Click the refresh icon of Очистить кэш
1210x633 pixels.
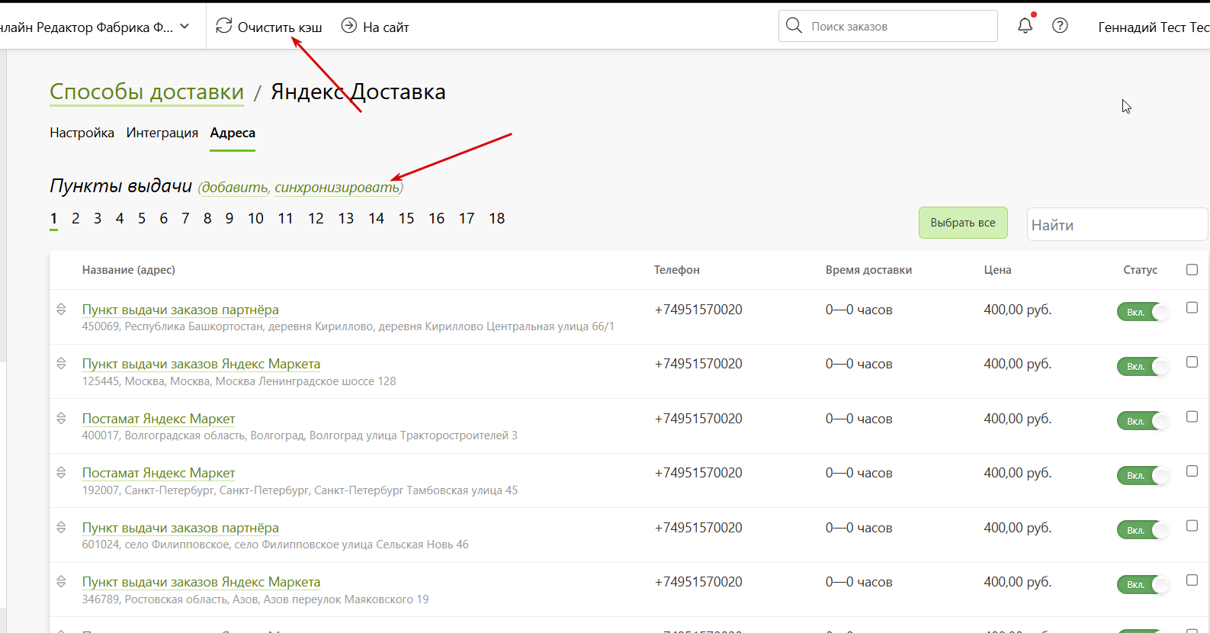pos(223,26)
